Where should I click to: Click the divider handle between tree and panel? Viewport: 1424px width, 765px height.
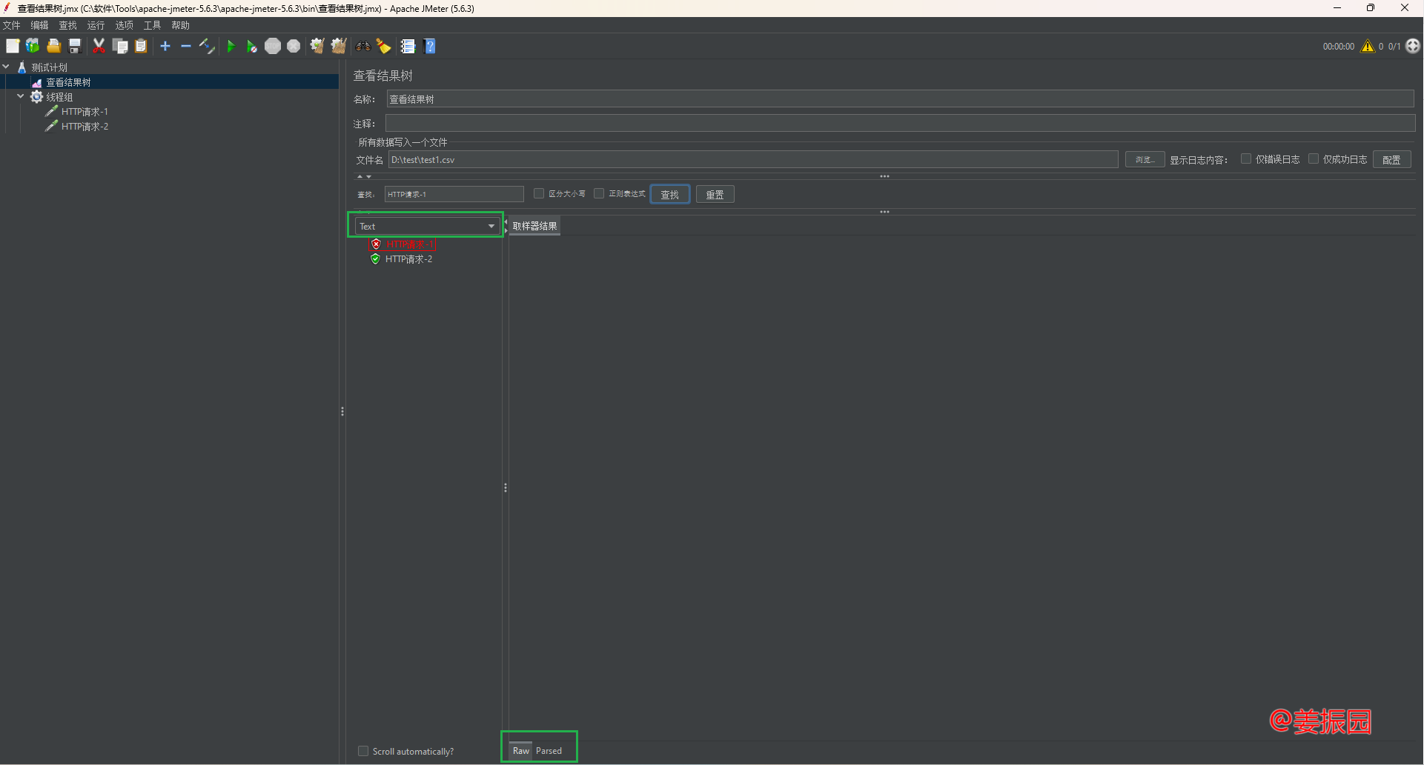[342, 412]
